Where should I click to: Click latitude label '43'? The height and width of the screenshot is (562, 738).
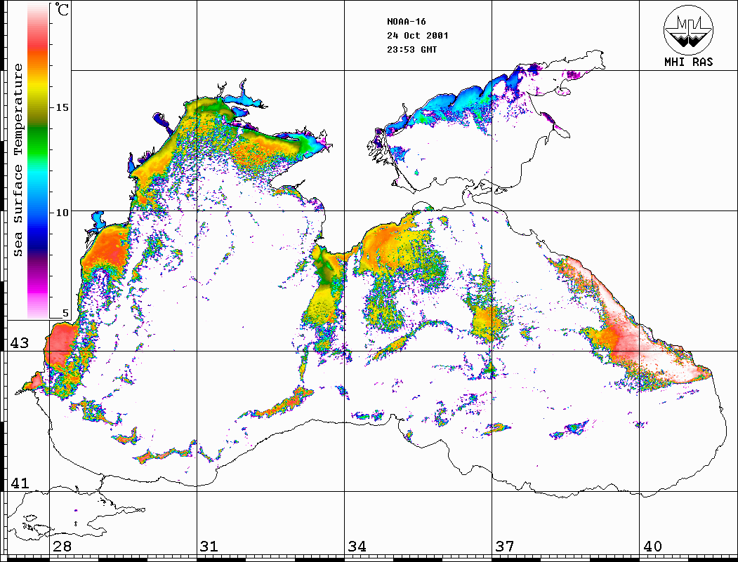coord(19,343)
